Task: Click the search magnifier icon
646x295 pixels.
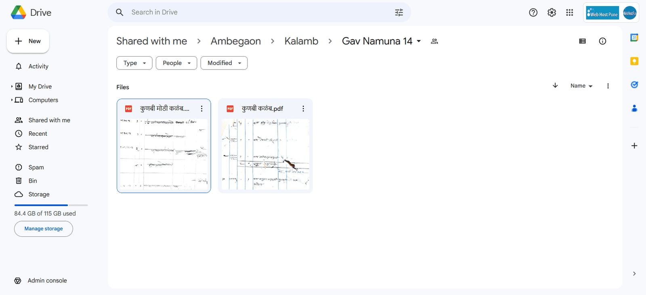Action: point(120,13)
